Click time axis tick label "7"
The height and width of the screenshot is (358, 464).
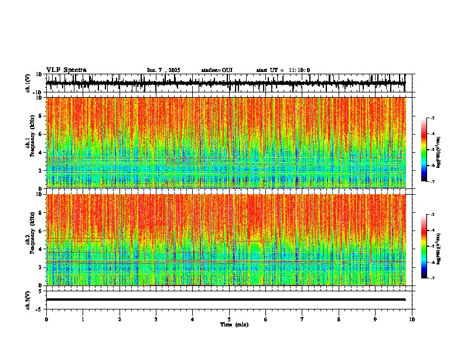pos(302,319)
